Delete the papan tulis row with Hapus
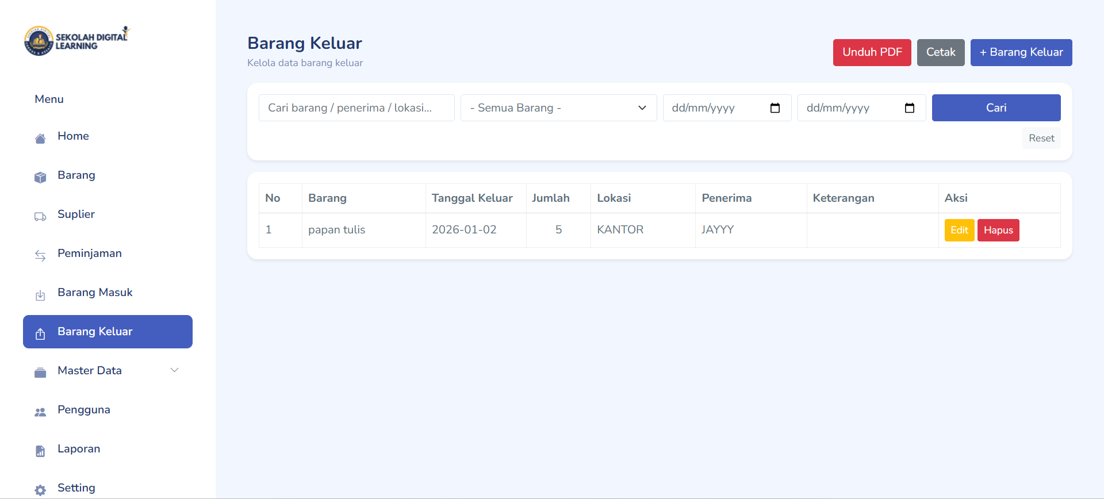Image resolution: width=1104 pixels, height=499 pixels. tap(998, 230)
